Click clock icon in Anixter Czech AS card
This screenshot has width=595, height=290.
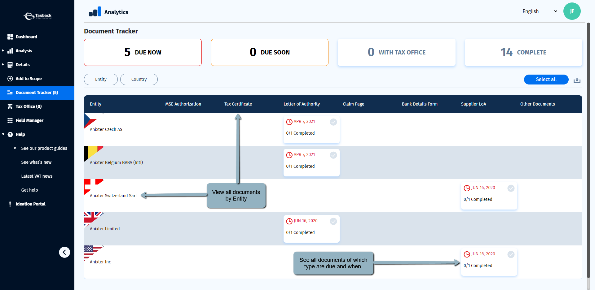point(289,122)
